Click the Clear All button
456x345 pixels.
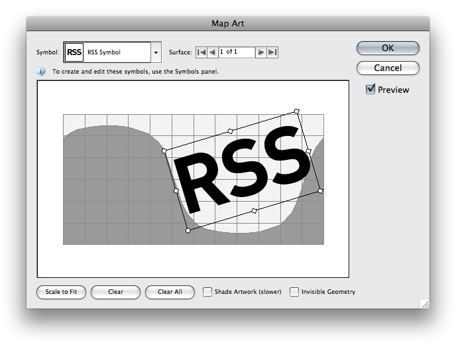(170, 292)
